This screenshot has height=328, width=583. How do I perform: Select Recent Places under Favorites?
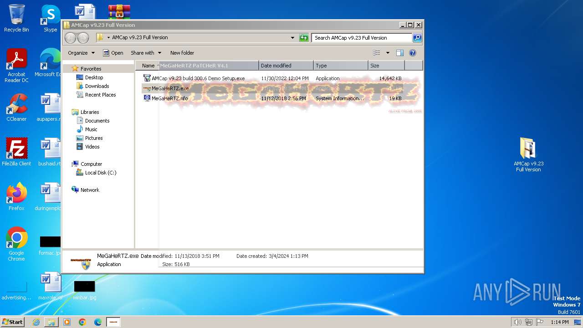pyautogui.click(x=100, y=95)
